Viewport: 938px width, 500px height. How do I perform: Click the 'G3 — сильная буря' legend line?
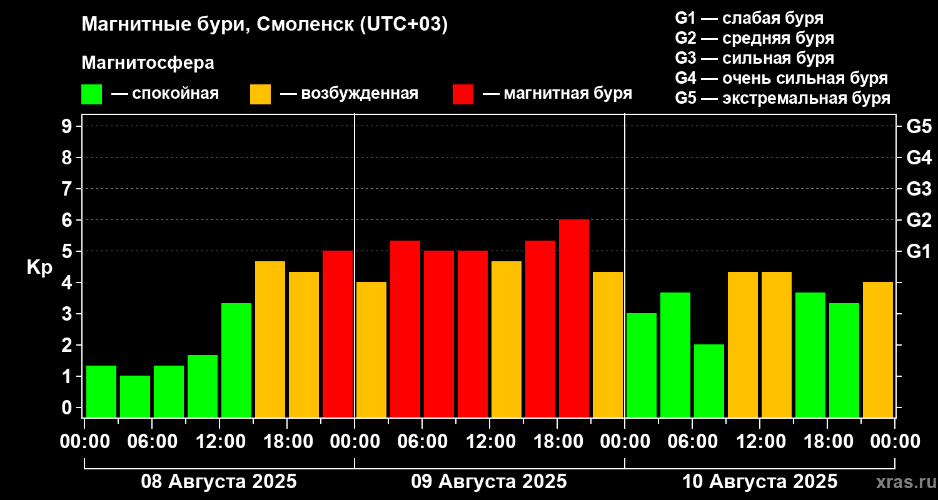[x=755, y=58]
